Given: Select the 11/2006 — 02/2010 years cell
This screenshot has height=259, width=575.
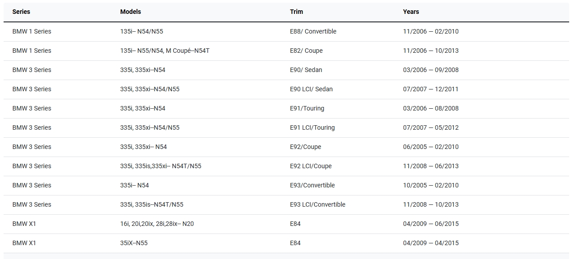Looking at the screenshot, I should click(430, 31).
